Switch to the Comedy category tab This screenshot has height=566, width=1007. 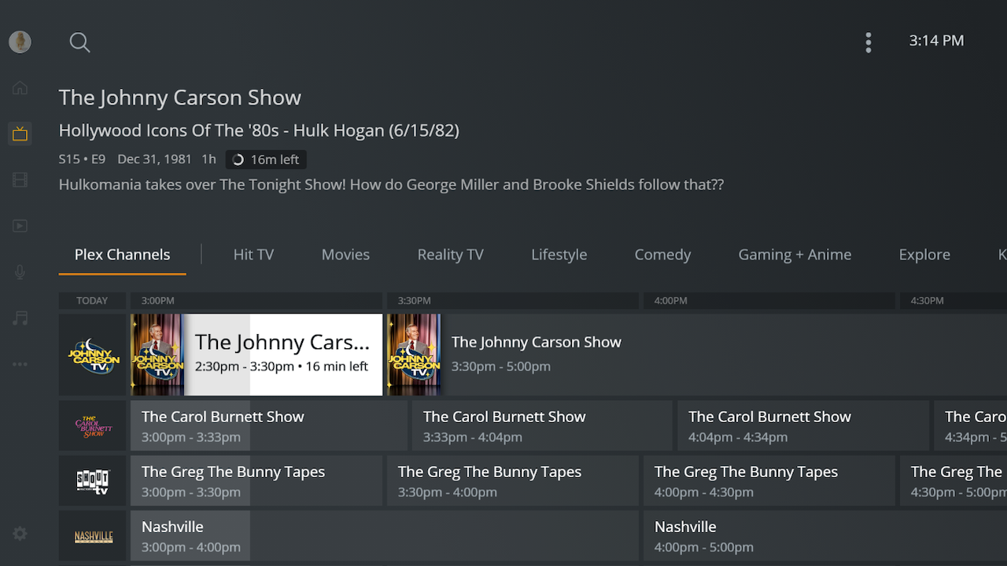[662, 254]
